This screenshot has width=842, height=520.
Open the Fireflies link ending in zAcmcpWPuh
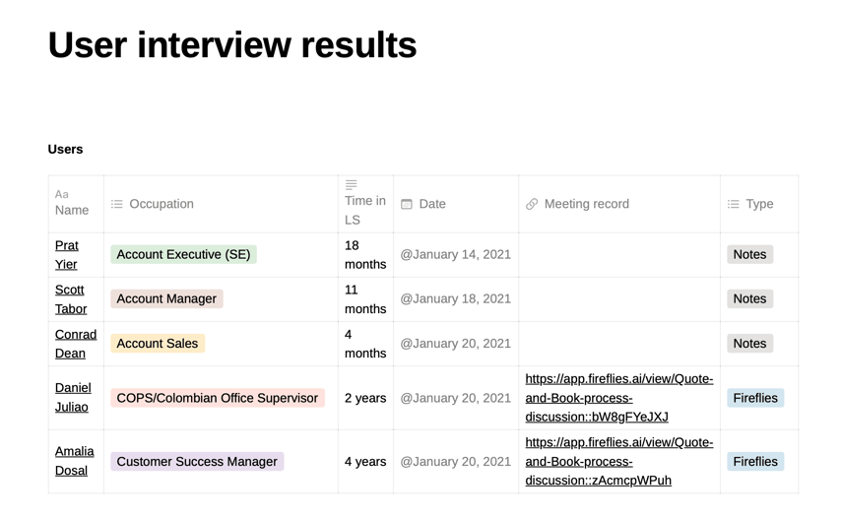[x=619, y=462]
